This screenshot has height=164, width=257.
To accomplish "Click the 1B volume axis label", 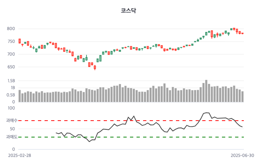I will click(x=12, y=88).
